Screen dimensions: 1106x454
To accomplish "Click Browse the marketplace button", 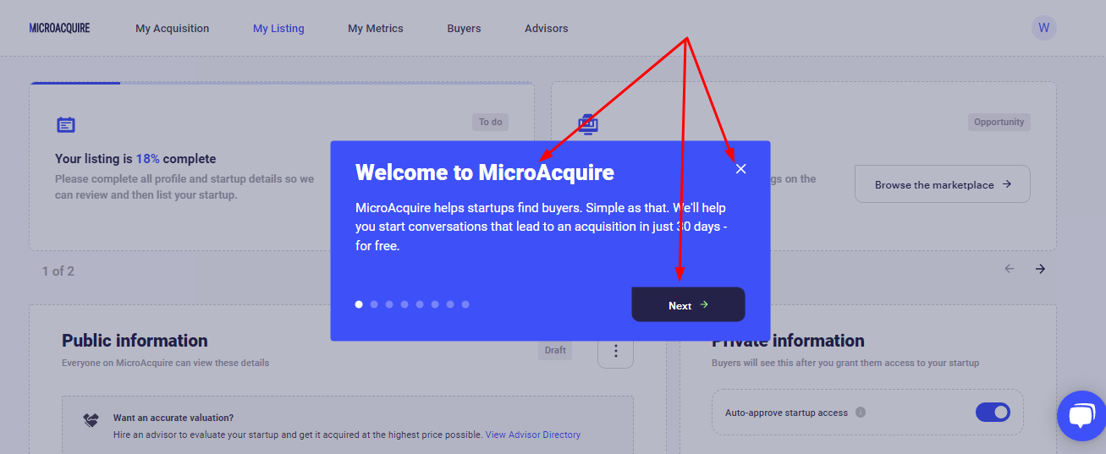I will pos(943,184).
